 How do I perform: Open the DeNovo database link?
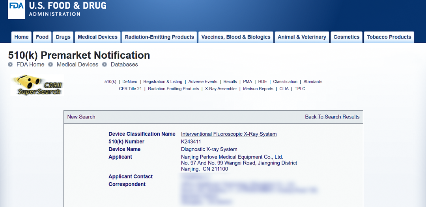coord(130,81)
